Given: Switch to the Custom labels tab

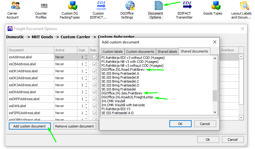Looking at the screenshot, I should 112,52.
